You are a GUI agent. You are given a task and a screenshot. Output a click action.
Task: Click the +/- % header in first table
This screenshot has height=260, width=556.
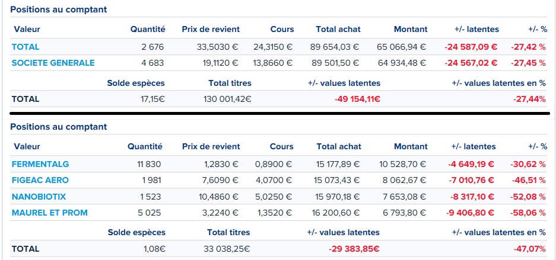tap(538, 29)
